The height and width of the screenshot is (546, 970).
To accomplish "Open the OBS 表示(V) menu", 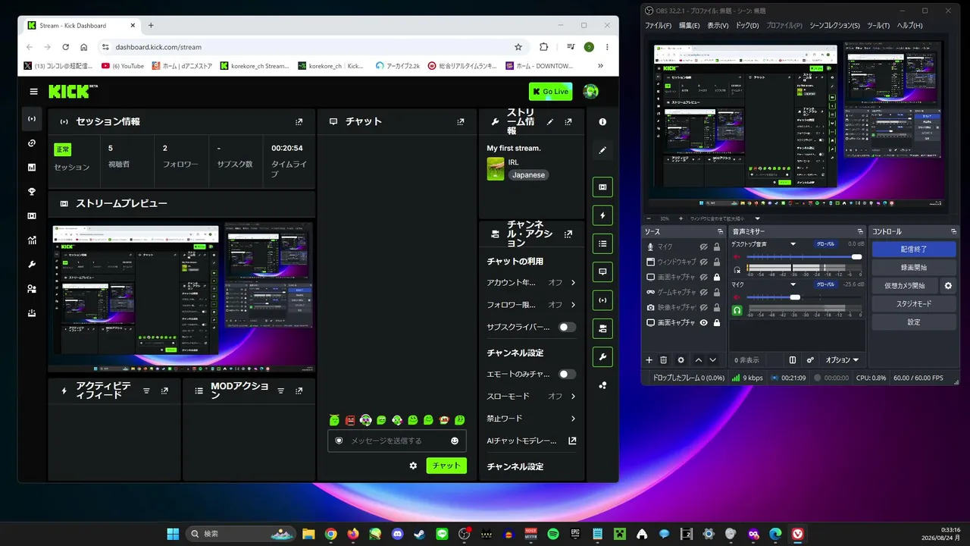I will (718, 26).
